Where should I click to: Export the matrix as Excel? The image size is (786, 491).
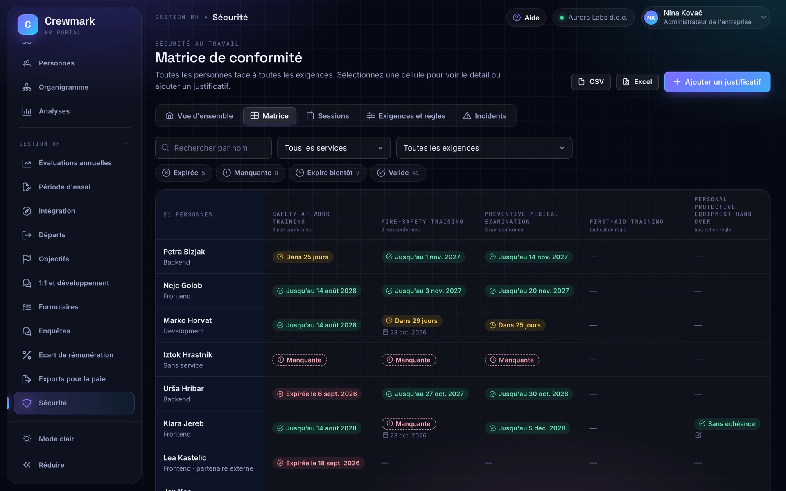[x=637, y=82]
